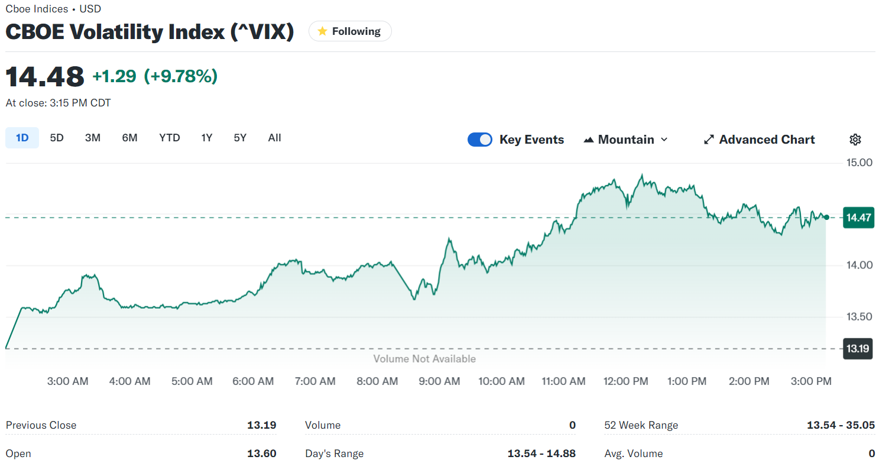Click the Day's Range label

[x=335, y=454]
